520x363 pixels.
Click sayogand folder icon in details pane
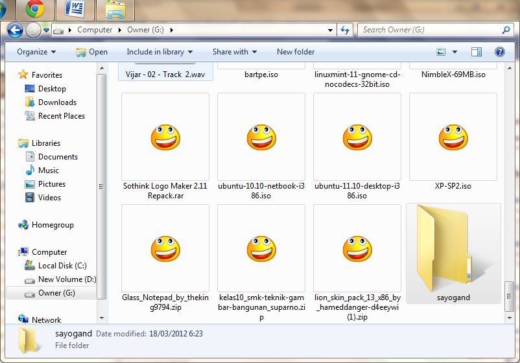pyautogui.click(x=29, y=340)
